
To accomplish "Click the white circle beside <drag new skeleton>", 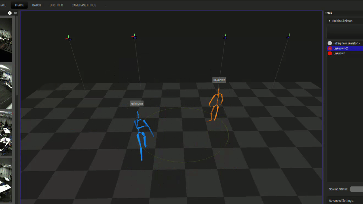I will tap(330, 43).
